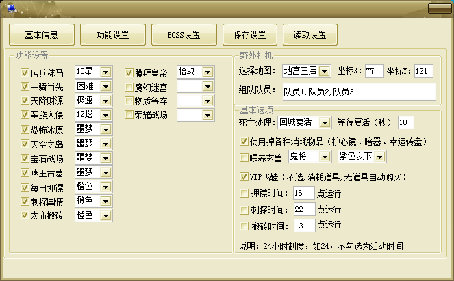Click the 坐标Y input field
This screenshot has width=454, height=281.
[x=424, y=71]
